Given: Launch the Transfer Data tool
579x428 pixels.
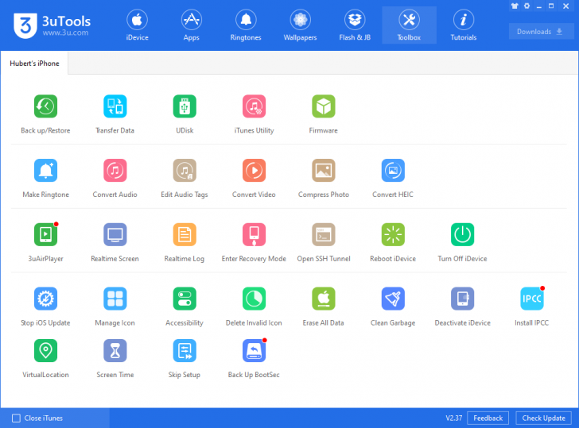Looking at the screenshot, I should pyautogui.click(x=115, y=106).
